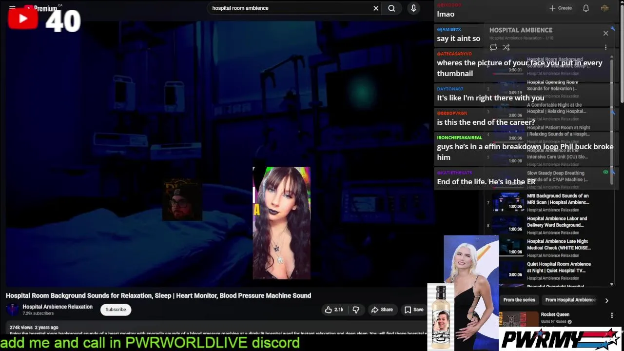Screen dimensions: 624x351
Task: Toggle loop playlist
Action: point(493,47)
